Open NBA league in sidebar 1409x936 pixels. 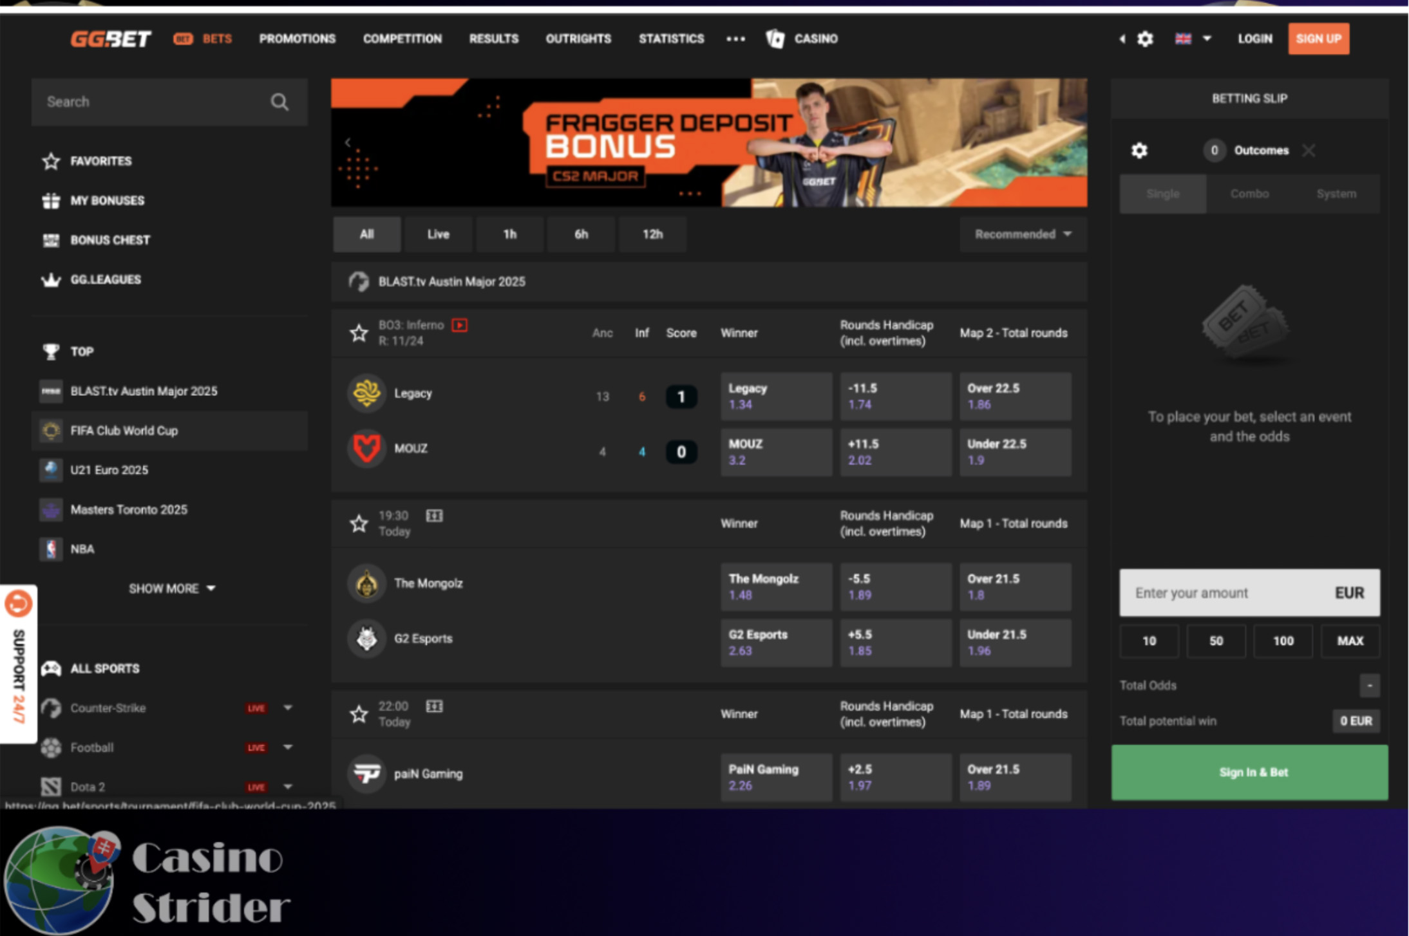169,549
